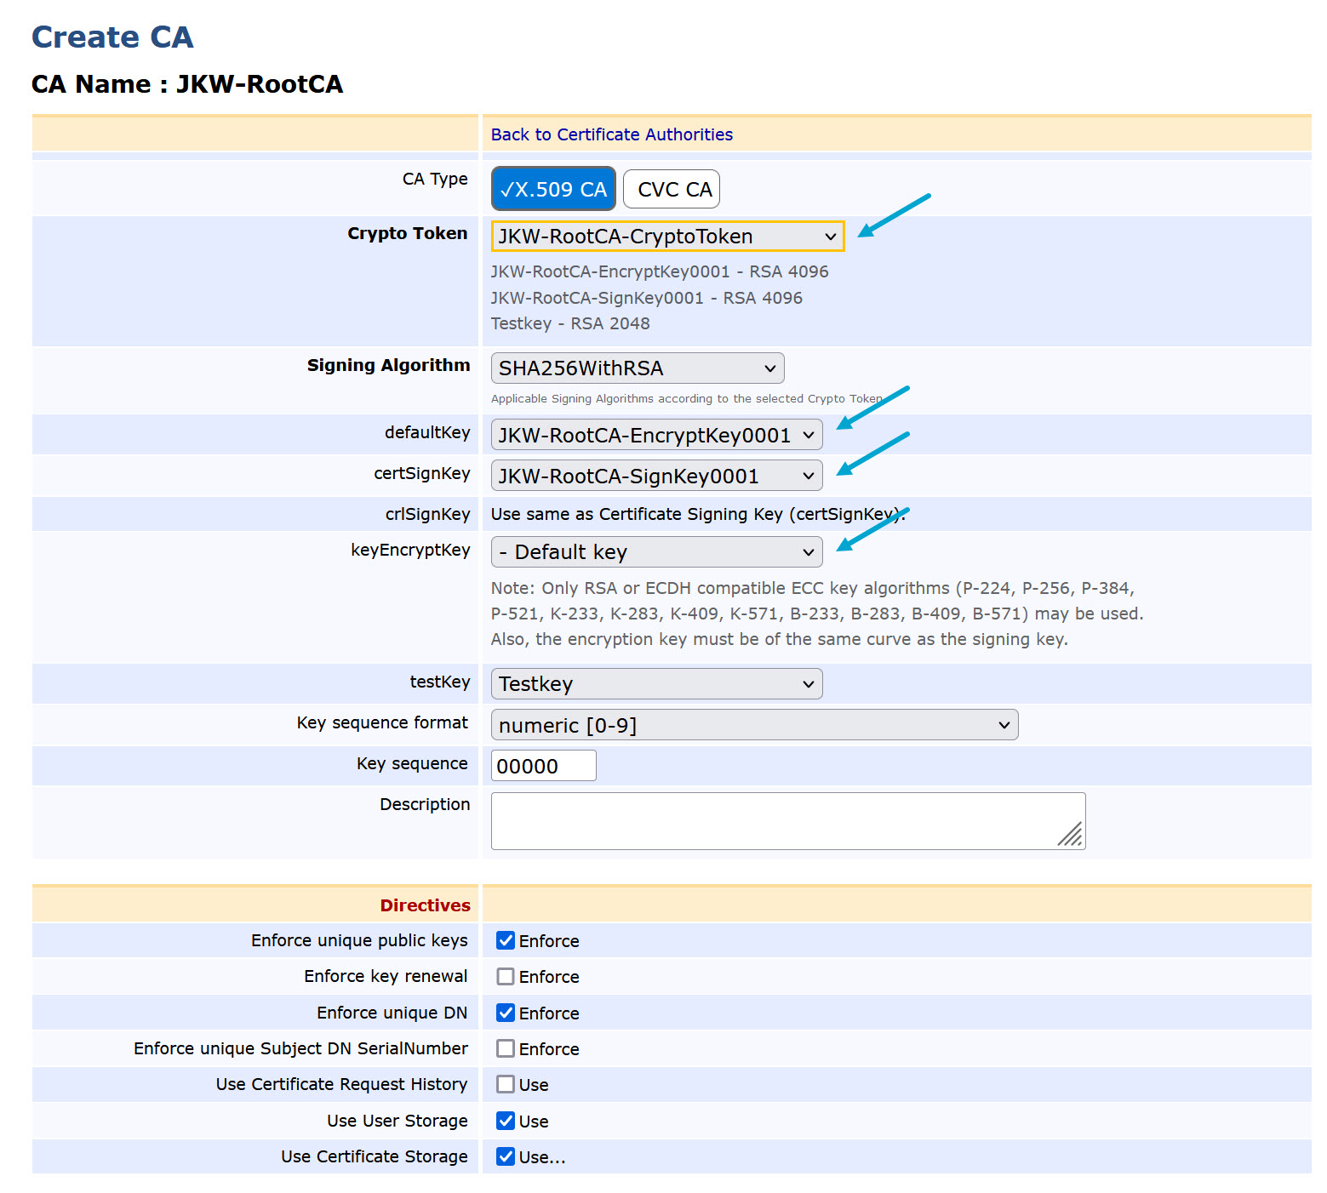The height and width of the screenshot is (1193, 1327).
Task: Select the X.509 CA type button
Action: click(x=553, y=189)
